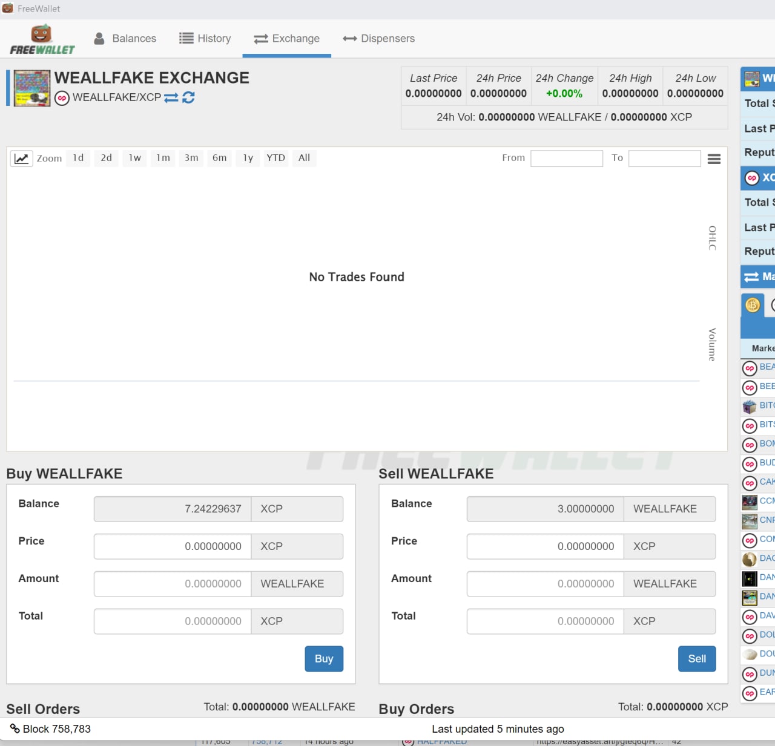Image resolution: width=775 pixels, height=746 pixels.
Task: Click the Buy Price input field
Action: (173, 546)
